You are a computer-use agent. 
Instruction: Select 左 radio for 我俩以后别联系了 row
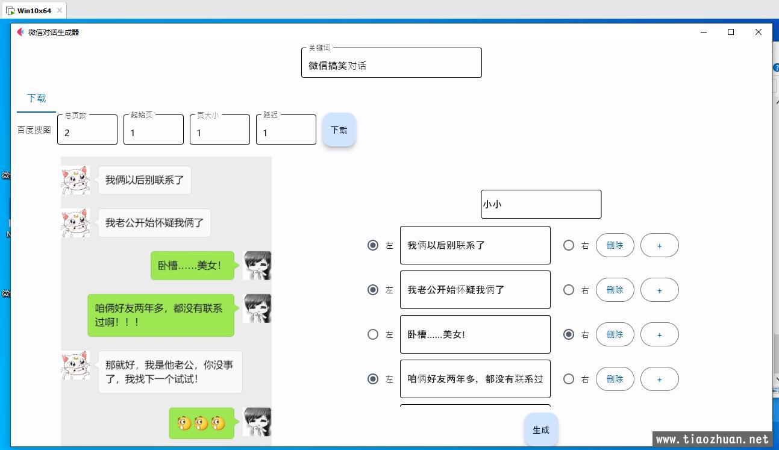pyautogui.click(x=373, y=245)
